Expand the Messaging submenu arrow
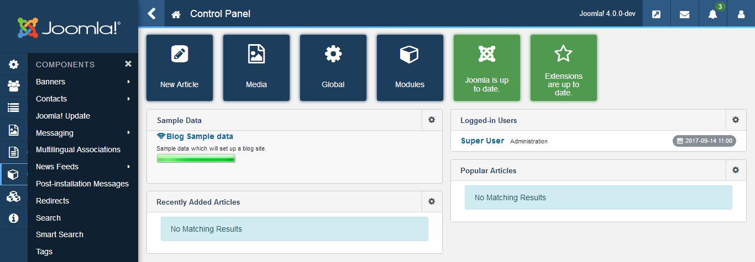This screenshot has height=262, width=755. (128, 133)
